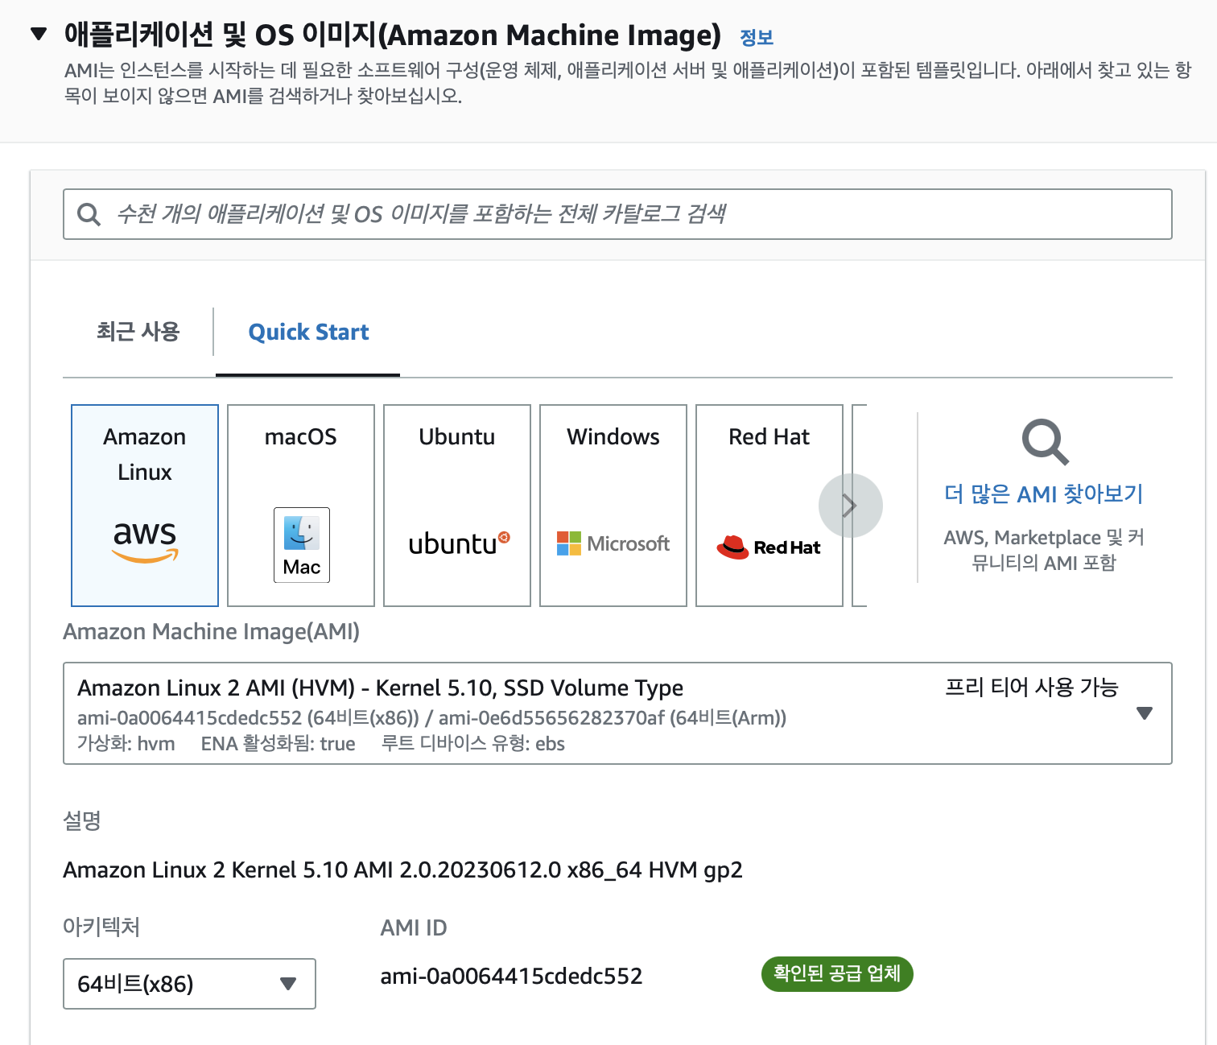Click the 루트 디바이스 유형: ebs text
The height and width of the screenshot is (1045, 1217).
pyautogui.click(x=472, y=743)
